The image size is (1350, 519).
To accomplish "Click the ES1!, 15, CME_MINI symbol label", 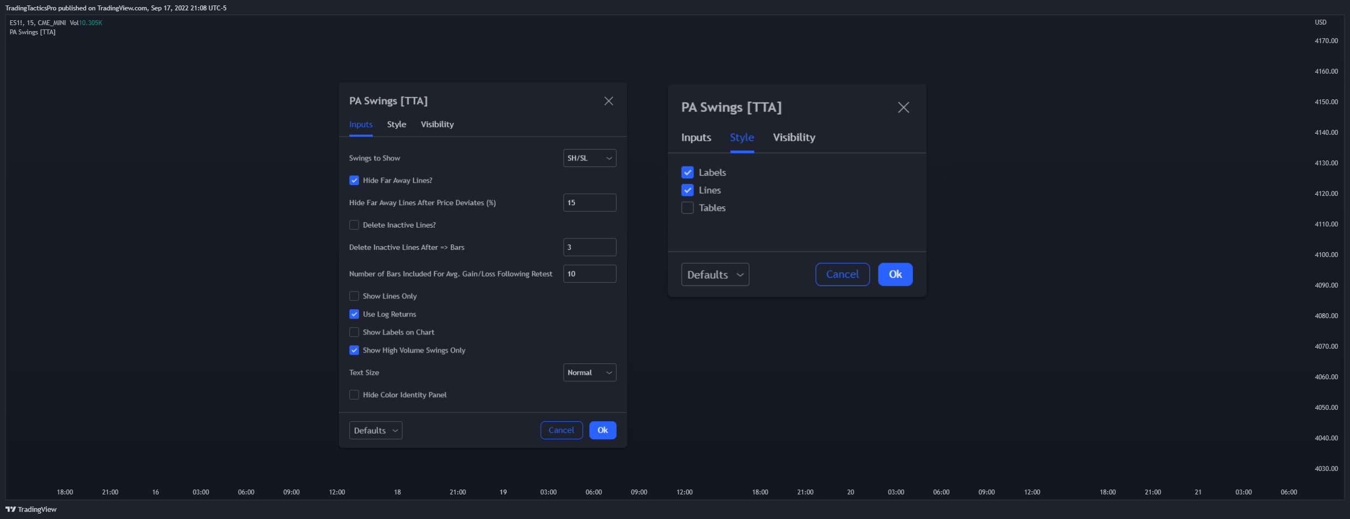I will coord(38,23).
